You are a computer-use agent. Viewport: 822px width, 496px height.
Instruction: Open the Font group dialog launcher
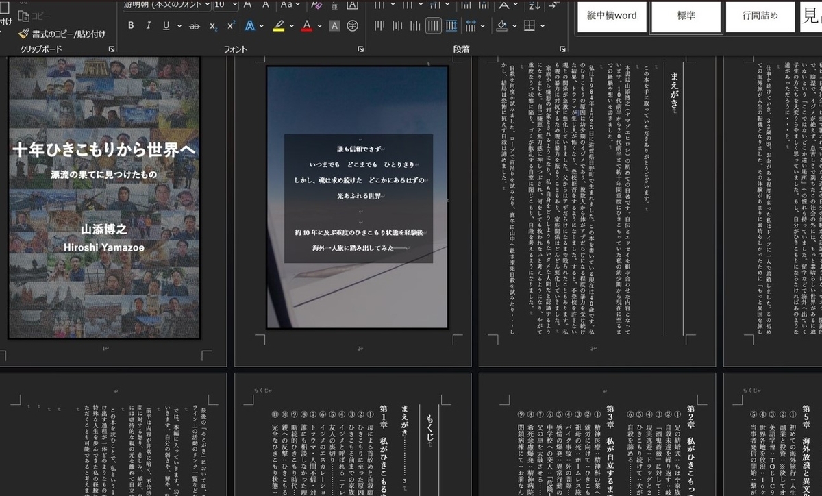[361, 50]
